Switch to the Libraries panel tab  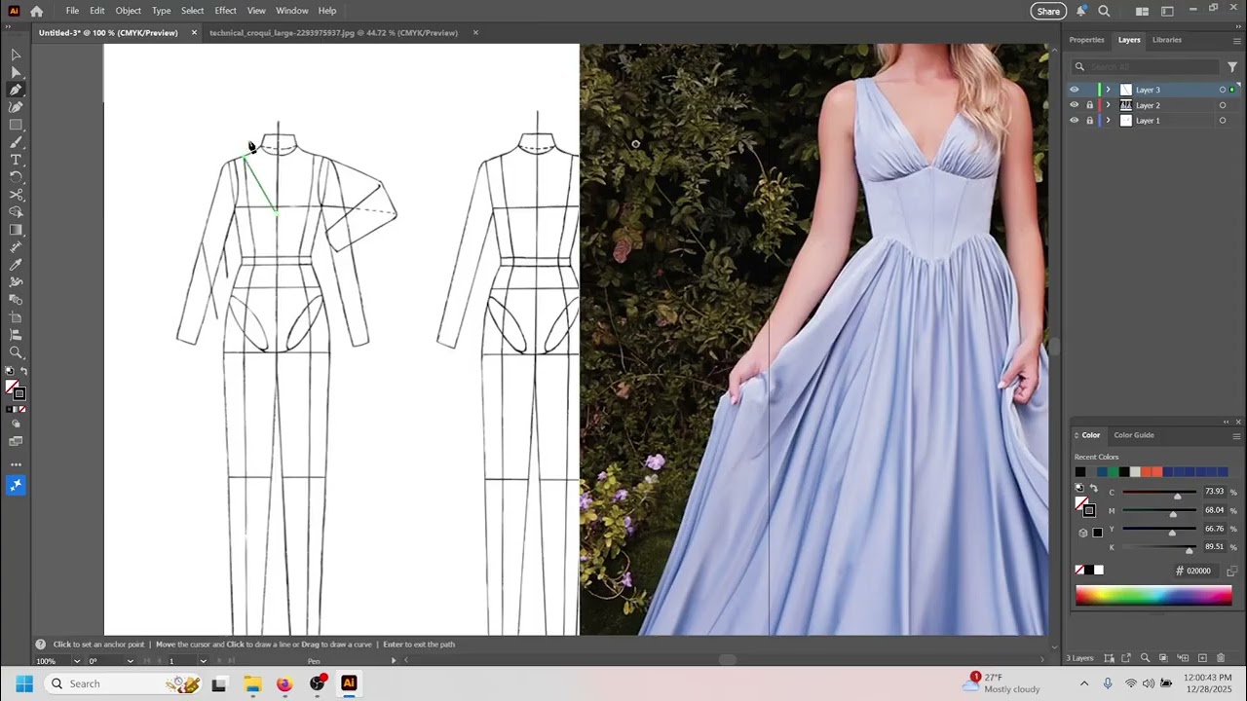point(1166,40)
